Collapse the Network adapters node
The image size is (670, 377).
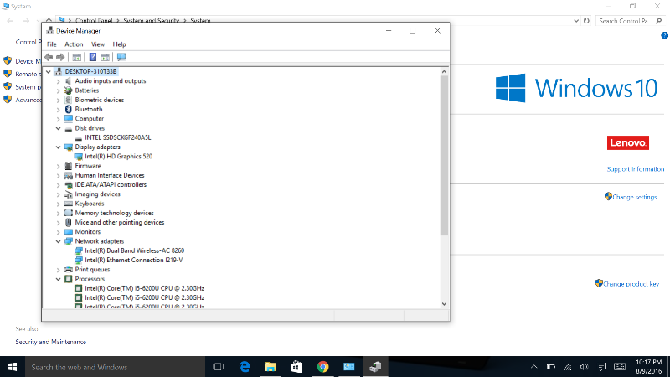tap(59, 241)
